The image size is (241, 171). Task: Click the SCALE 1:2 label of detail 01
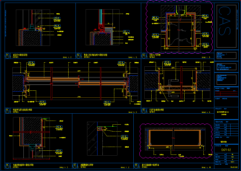[x=67, y=57]
